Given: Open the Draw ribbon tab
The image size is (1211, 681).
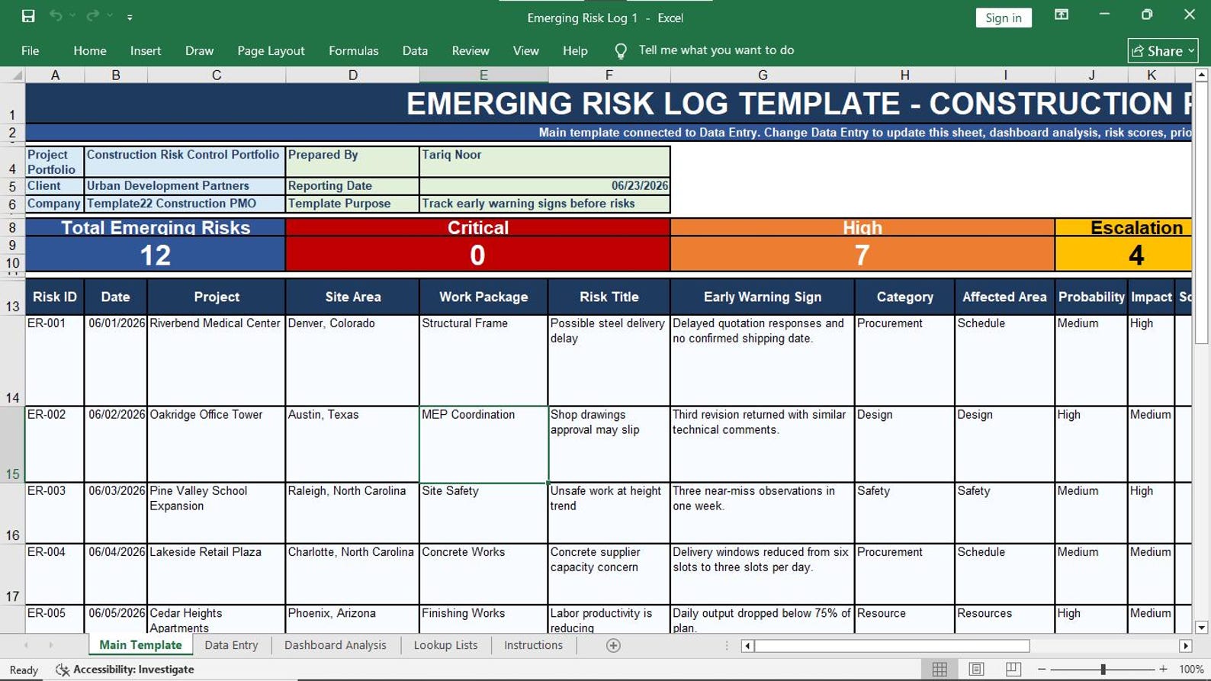Looking at the screenshot, I should click(x=199, y=50).
